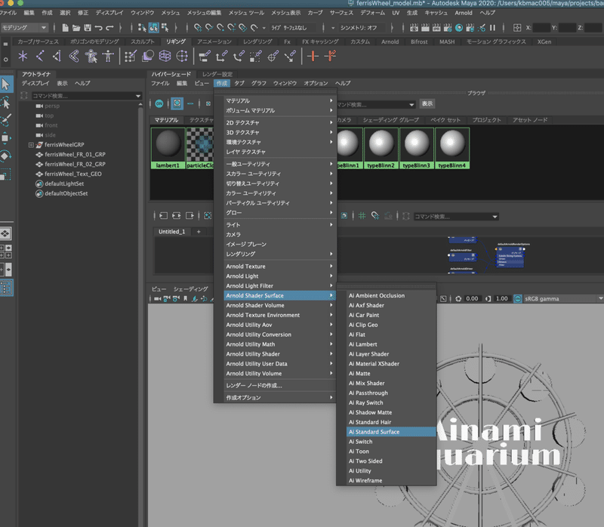Click the cluster deformer sphere icon
This screenshot has width=604, height=527.
click(x=182, y=56)
